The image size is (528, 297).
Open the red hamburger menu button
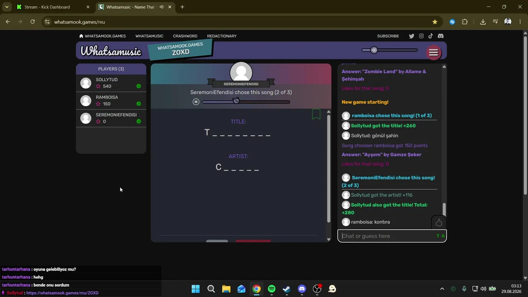(434, 52)
